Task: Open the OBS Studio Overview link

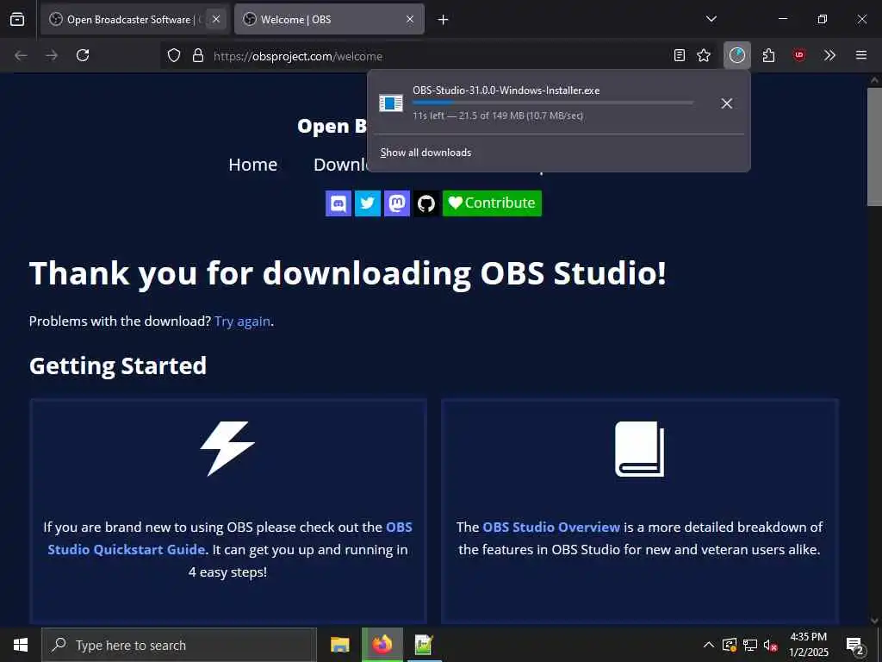Action: pyautogui.click(x=551, y=527)
